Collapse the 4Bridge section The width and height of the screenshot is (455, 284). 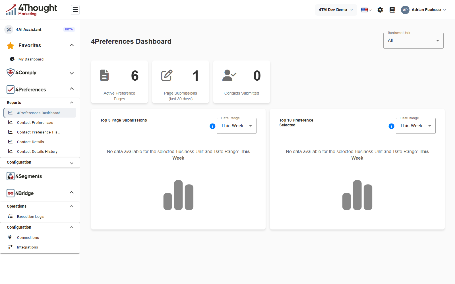[x=72, y=193]
